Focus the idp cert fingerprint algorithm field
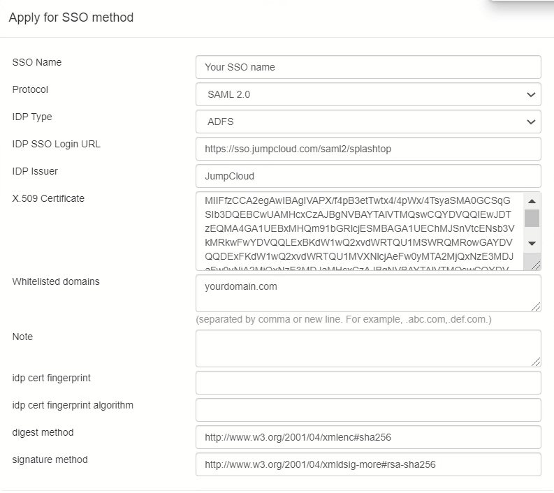Image resolution: width=554 pixels, height=493 pixels. click(x=368, y=410)
